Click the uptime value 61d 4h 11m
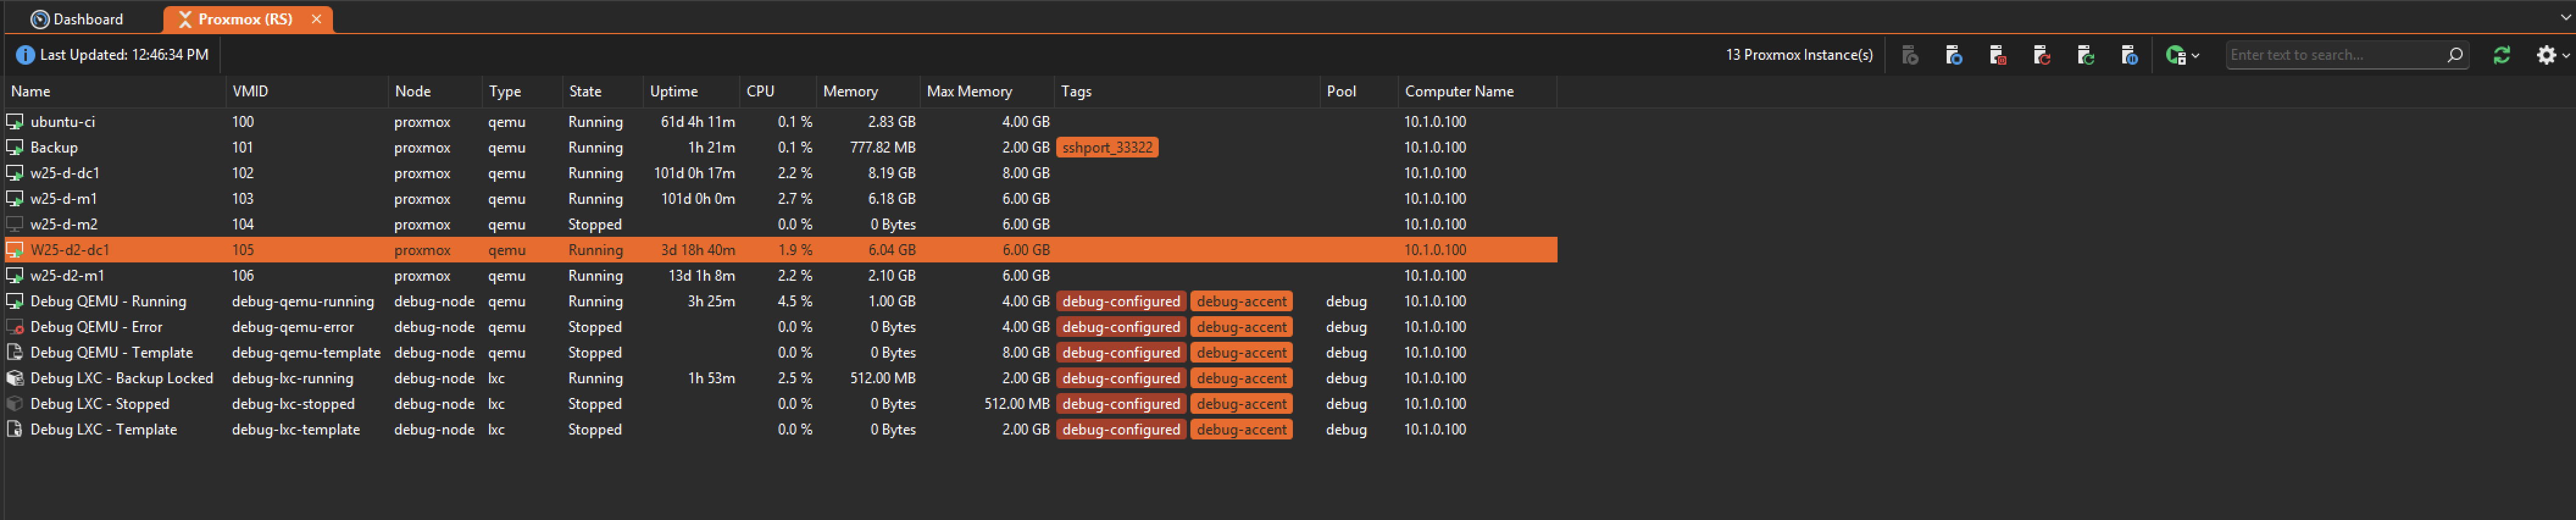Screen dimensions: 2576x520 click(x=698, y=122)
